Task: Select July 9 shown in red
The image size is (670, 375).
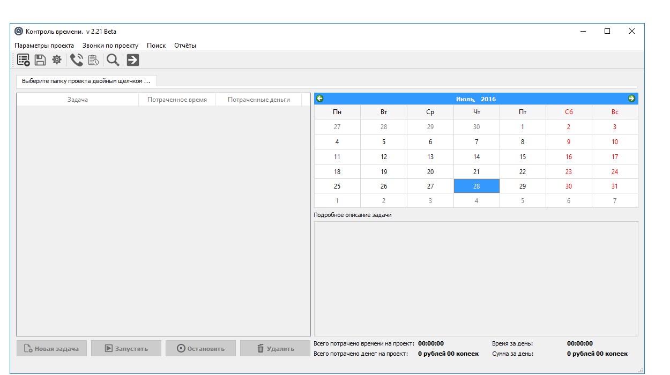Action: coord(569,142)
